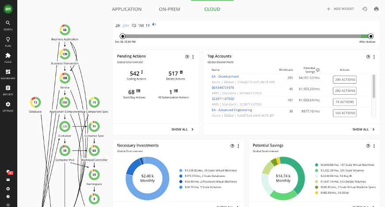The width and height of the screenshot is (385, 207).
Task: Open help for Top Accounts widget
Action: tap(368, 57)
